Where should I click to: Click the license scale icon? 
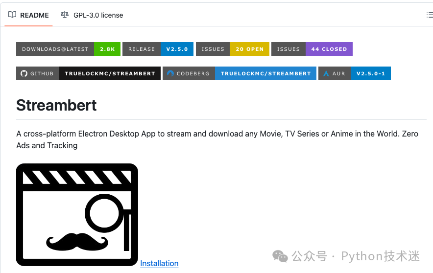(65, 15)
